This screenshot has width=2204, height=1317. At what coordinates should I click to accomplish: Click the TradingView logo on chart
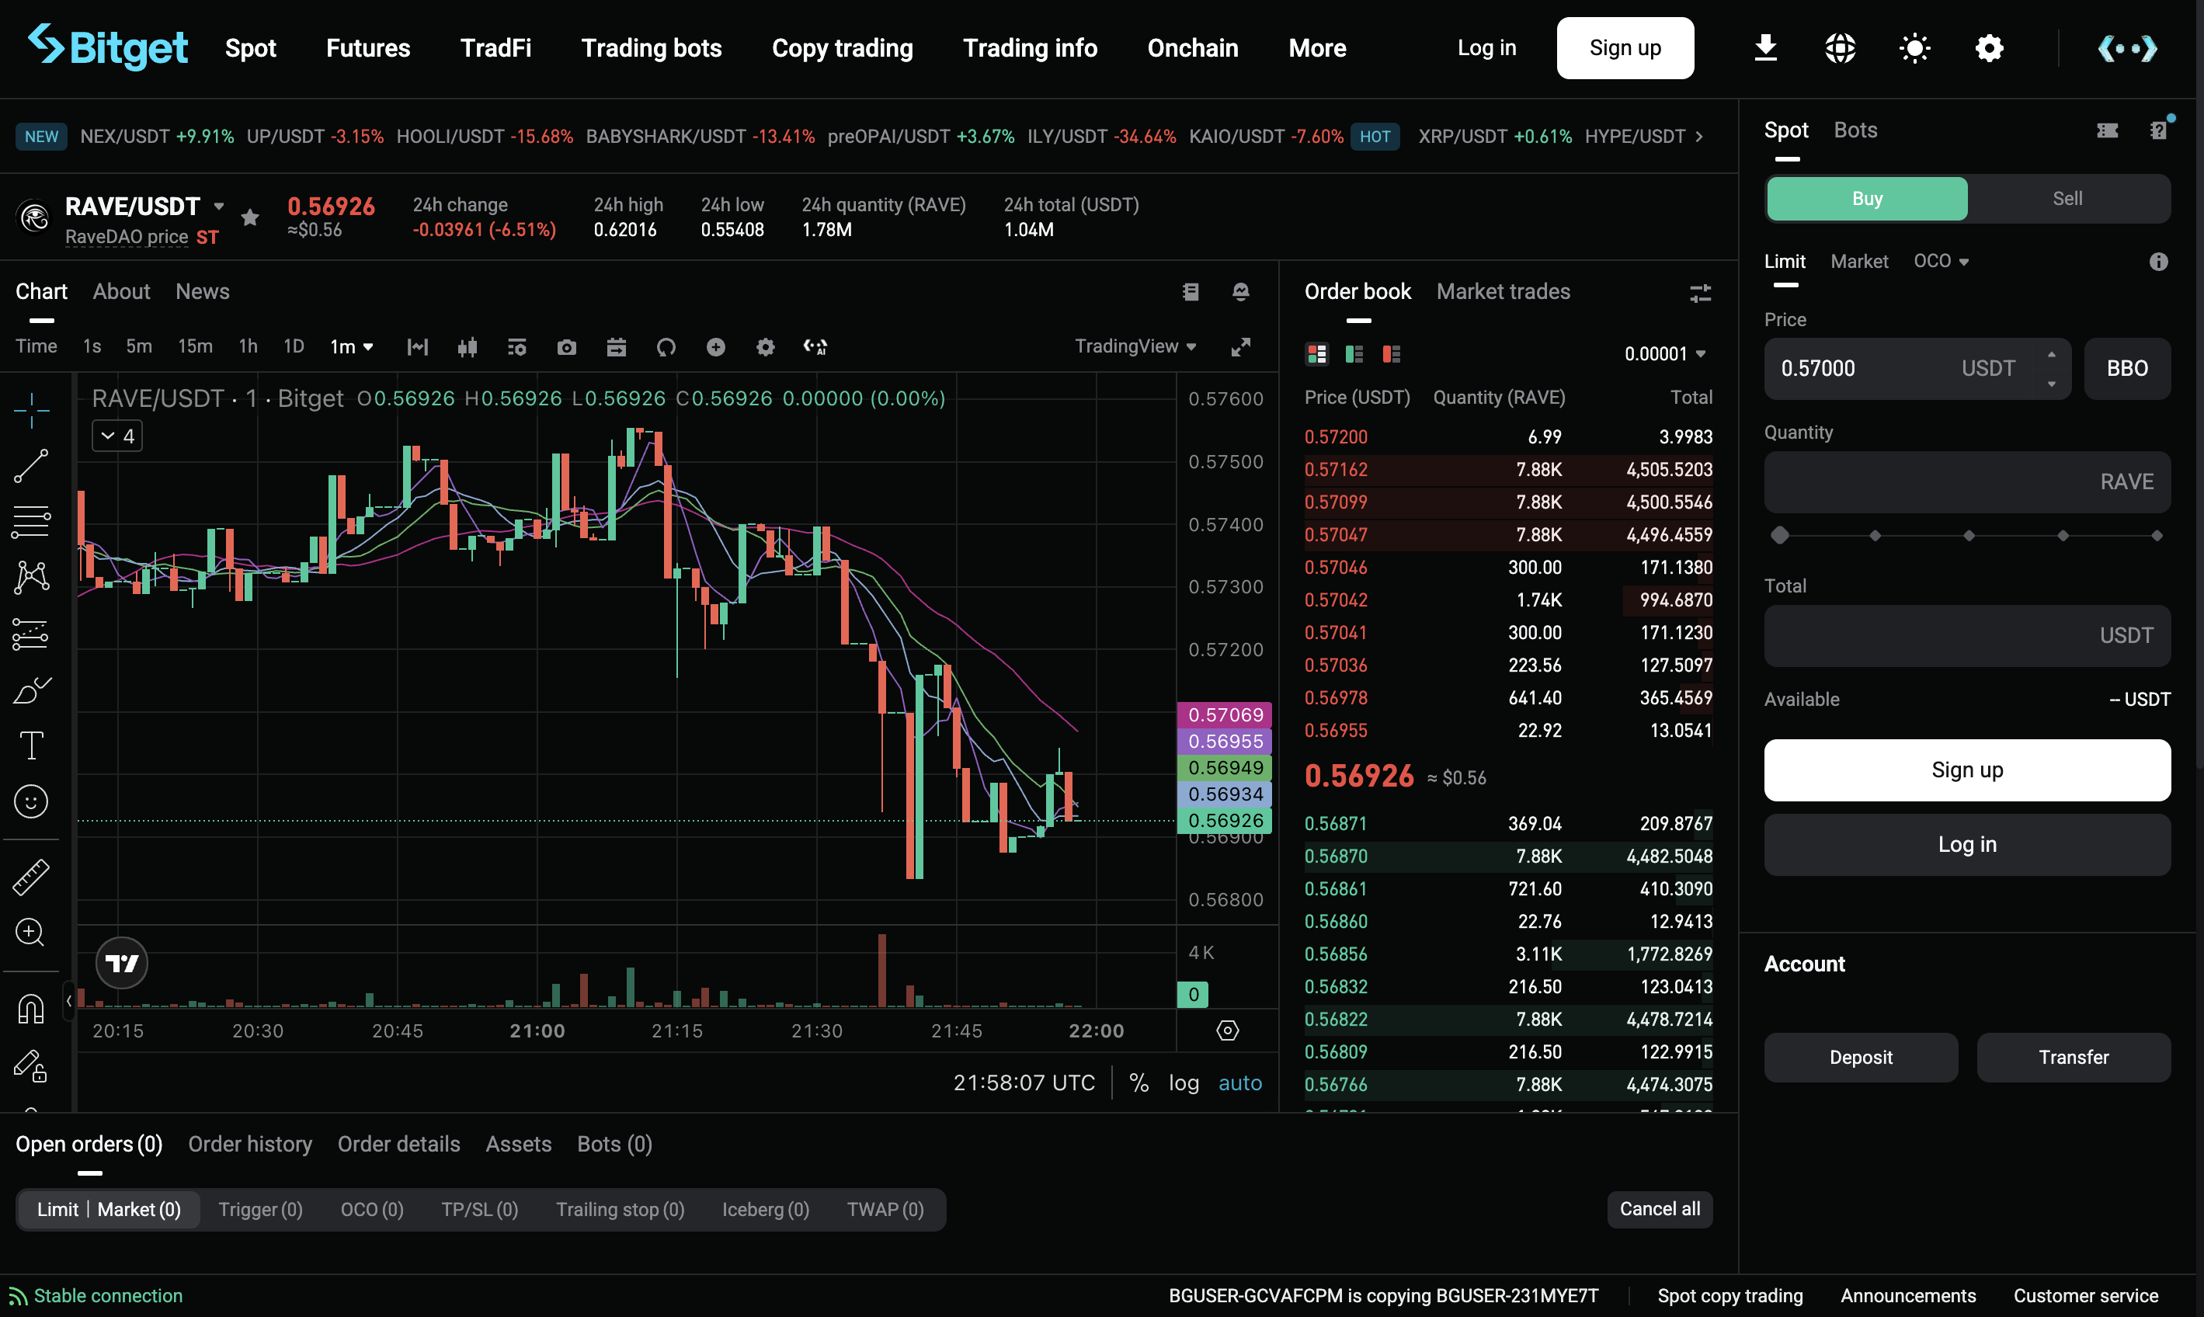(x=122, y=963)
